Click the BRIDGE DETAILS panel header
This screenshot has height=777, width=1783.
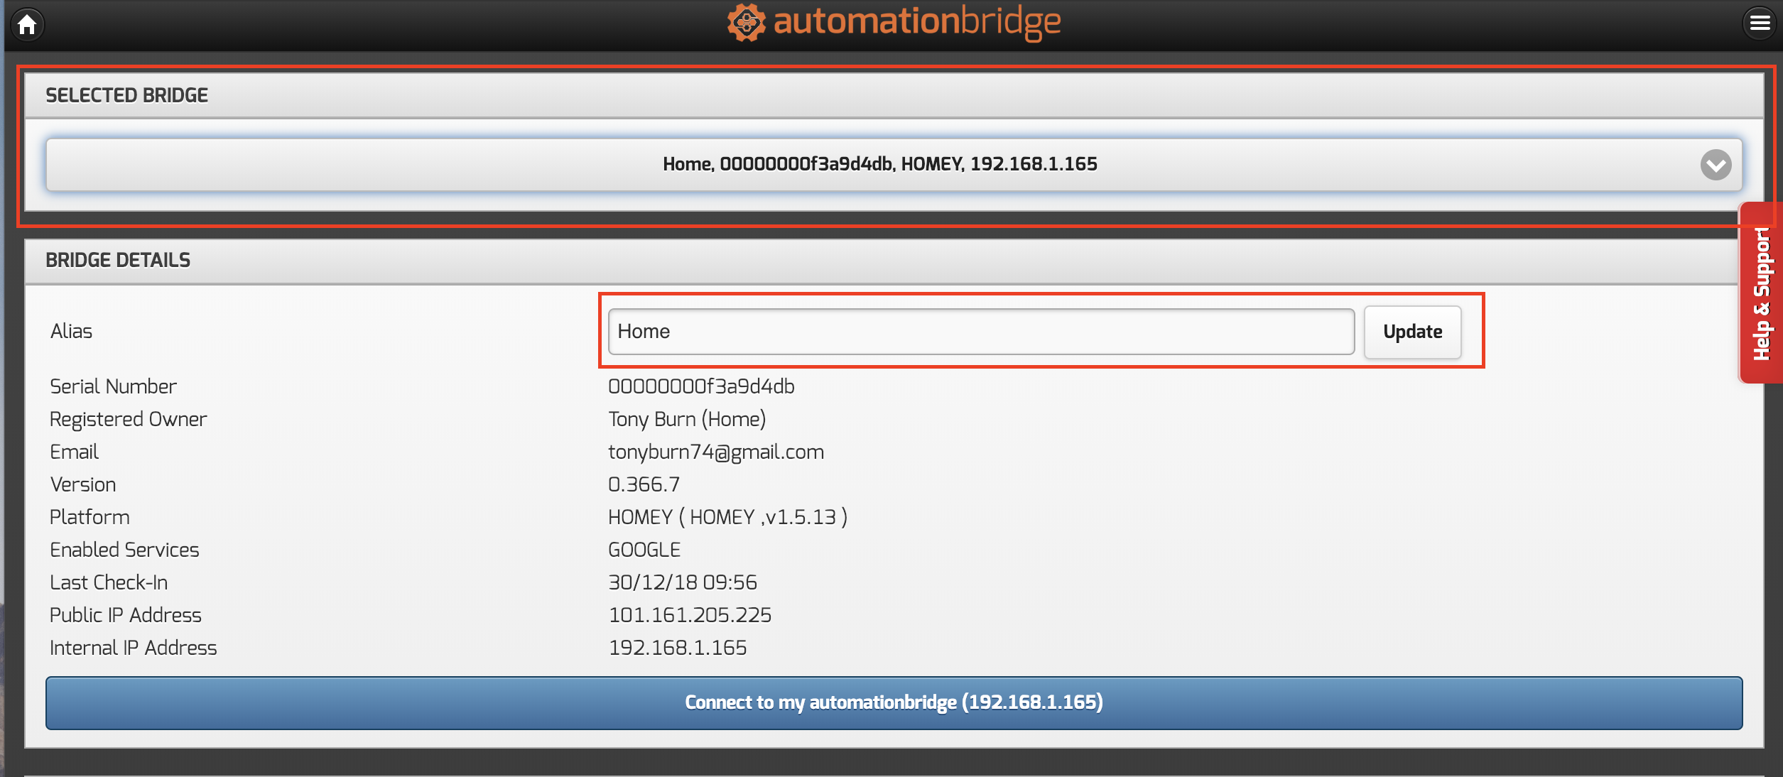(x=118, y=260)
